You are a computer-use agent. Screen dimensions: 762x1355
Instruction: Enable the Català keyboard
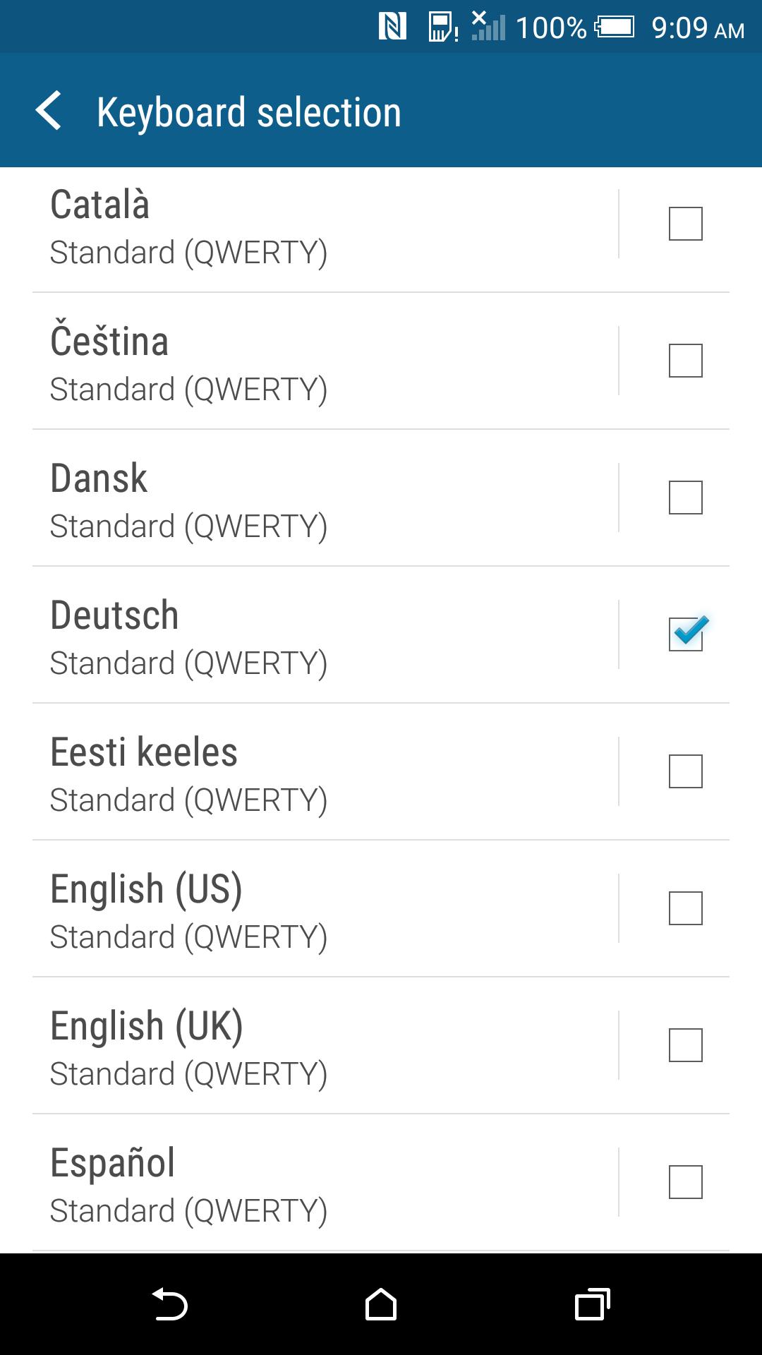(685, 224)
